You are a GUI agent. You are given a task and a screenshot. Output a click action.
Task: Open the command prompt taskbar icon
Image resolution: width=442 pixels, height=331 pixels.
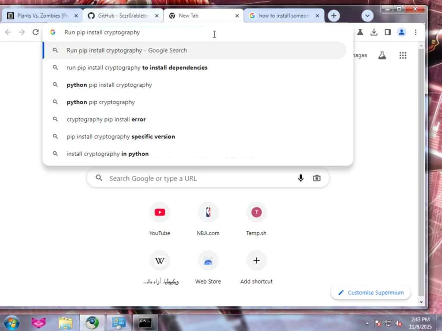pos(145,322)
